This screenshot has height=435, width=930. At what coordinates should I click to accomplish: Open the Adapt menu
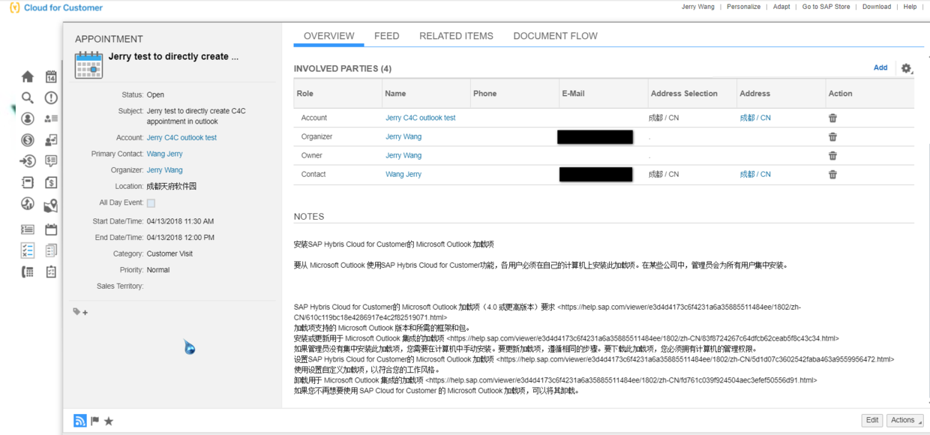click(781, 7)
